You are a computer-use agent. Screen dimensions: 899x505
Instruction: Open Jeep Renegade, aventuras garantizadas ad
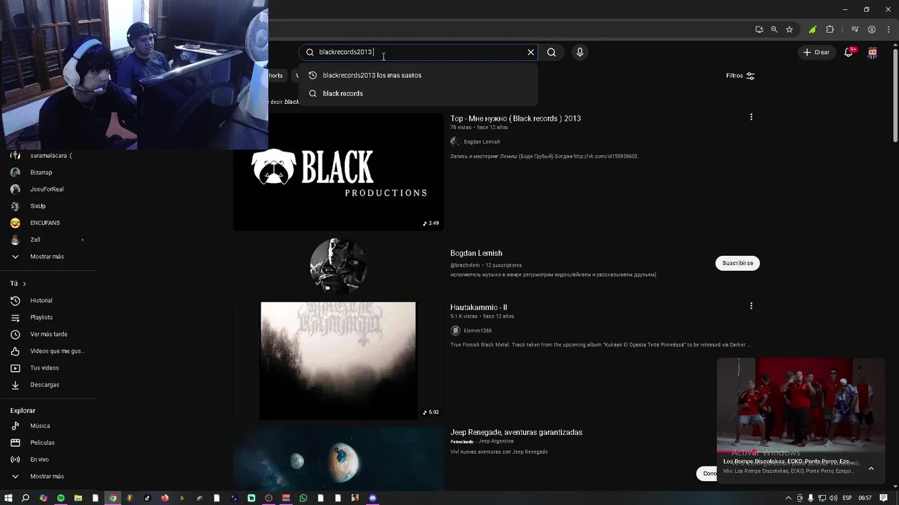(x=516, y=432)
